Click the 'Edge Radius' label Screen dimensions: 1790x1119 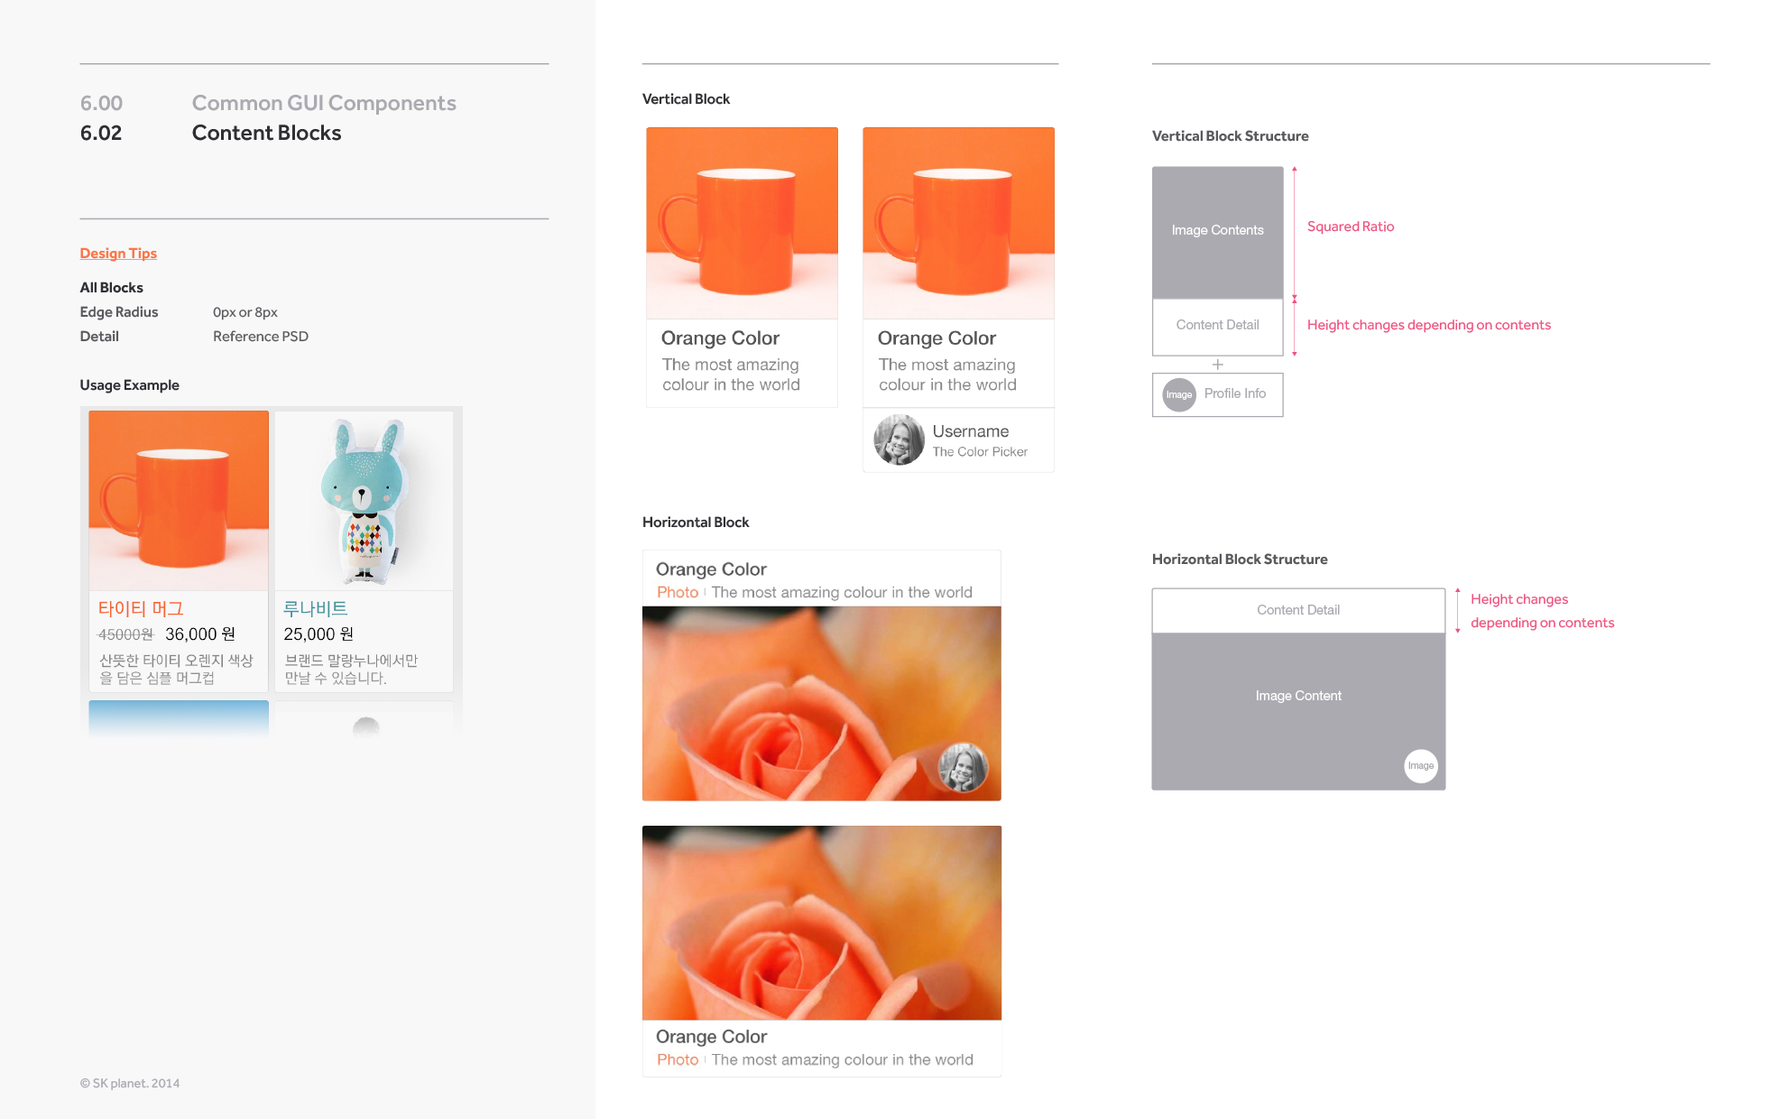pyautogui.click(x=119, y=312)
